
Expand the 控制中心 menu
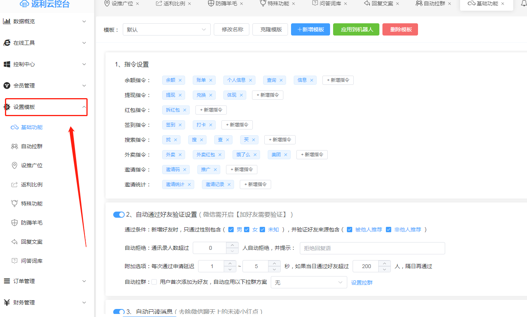tap(84, 64)
